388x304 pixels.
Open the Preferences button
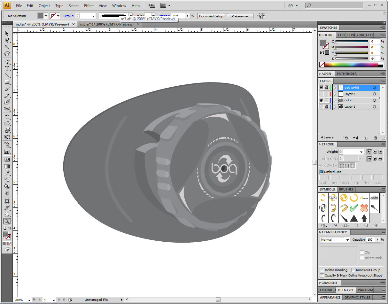(x=240, y=16)
